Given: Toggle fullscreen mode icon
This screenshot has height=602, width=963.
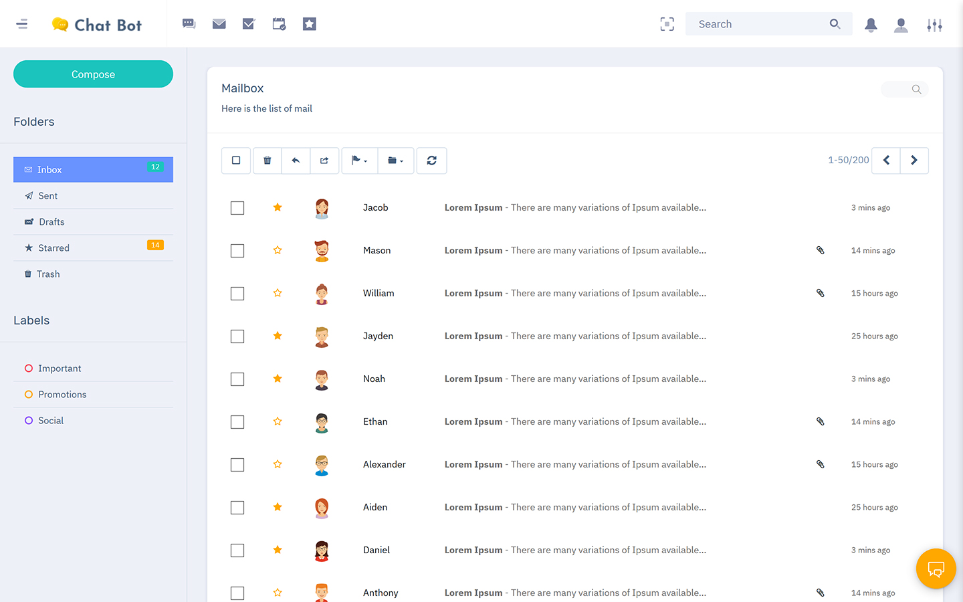Looking at the screenshot, I should click(x=667, y=25).
